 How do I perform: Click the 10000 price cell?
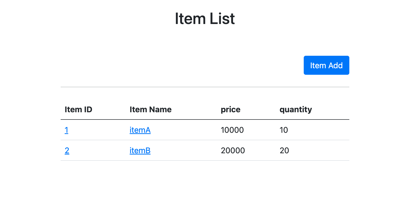pyautogui.click(x=232, y=130)
